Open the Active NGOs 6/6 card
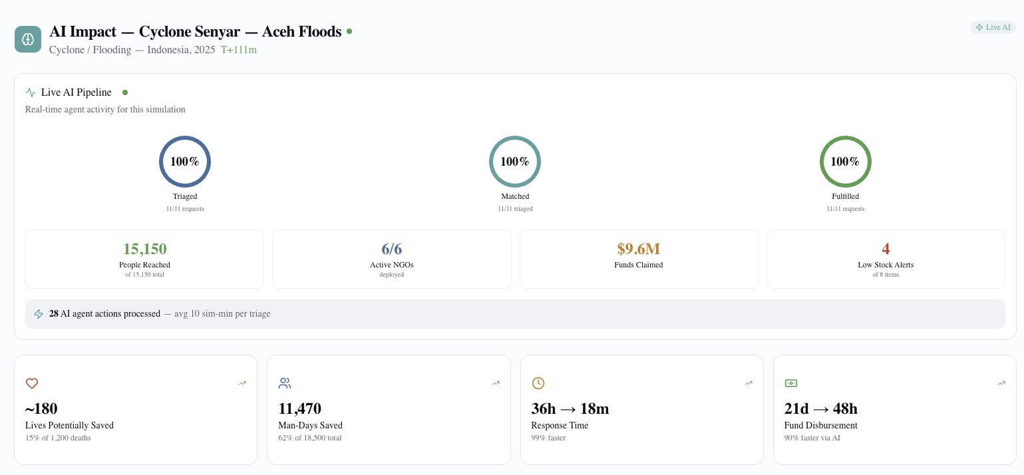 click(392, 259)
